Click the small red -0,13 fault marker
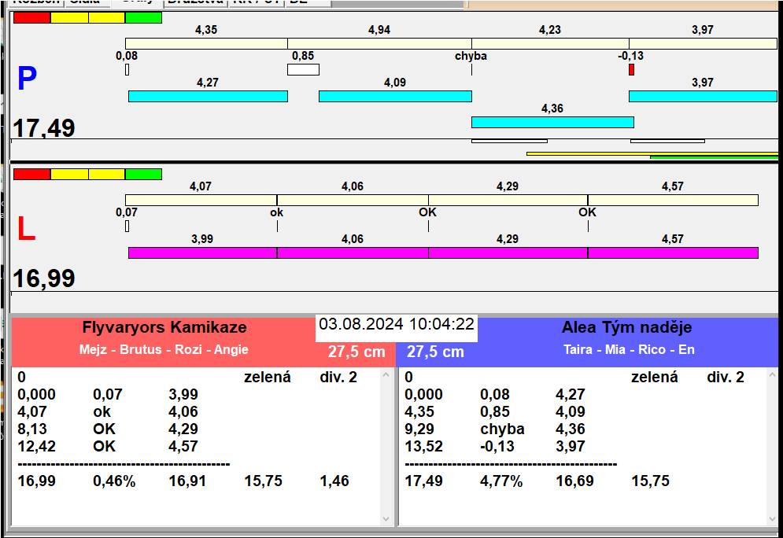783x538 pixels. click(631, 70)
